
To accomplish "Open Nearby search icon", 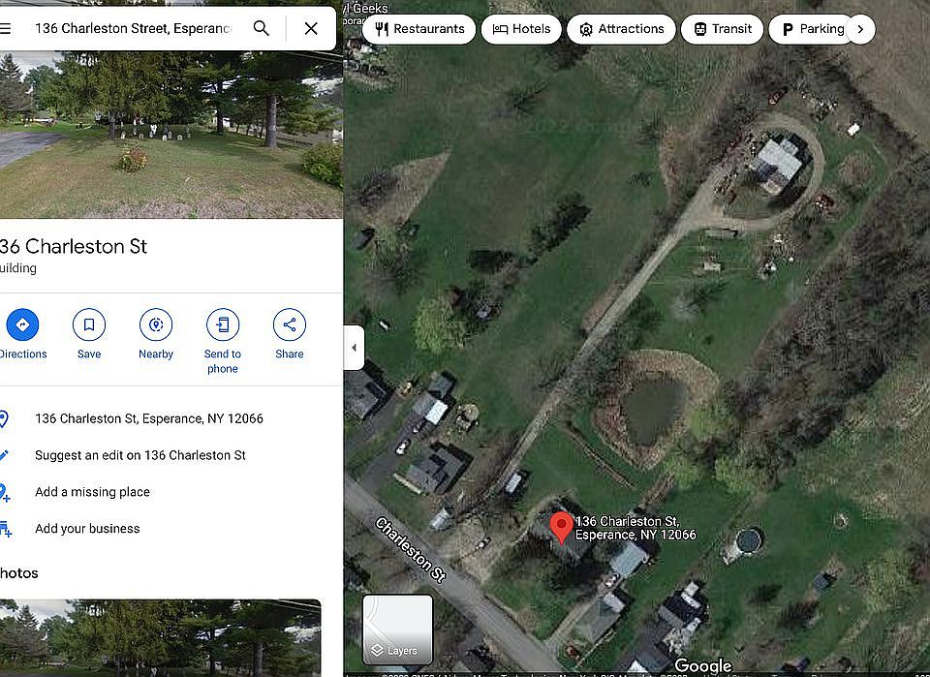I will [x=156, y=324].
